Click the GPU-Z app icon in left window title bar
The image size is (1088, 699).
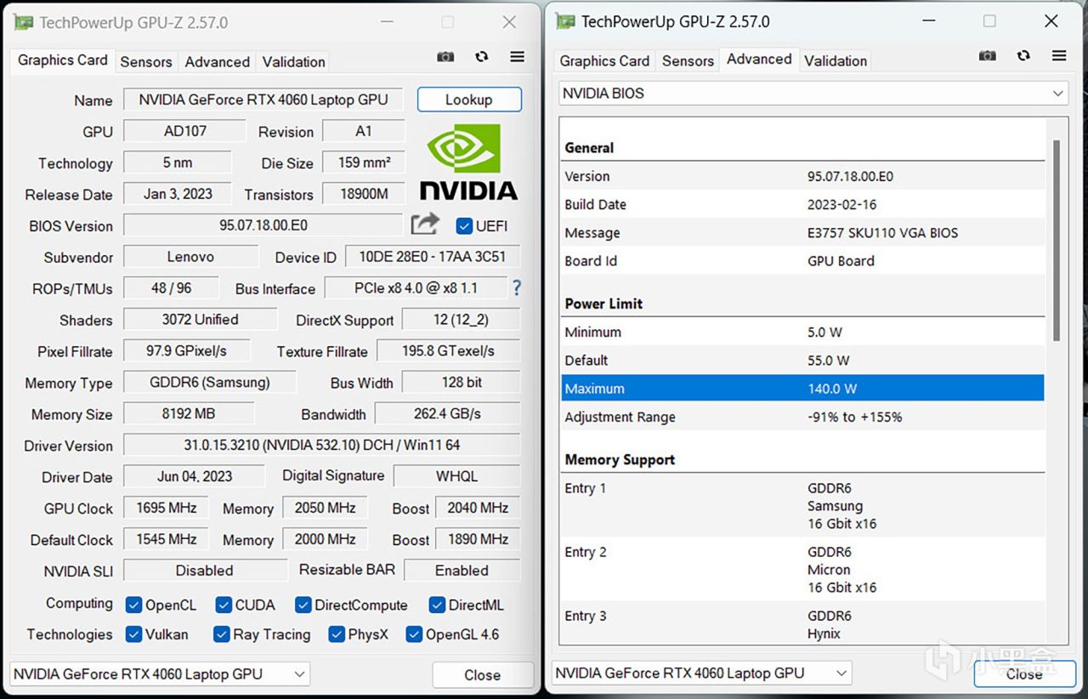24,22
